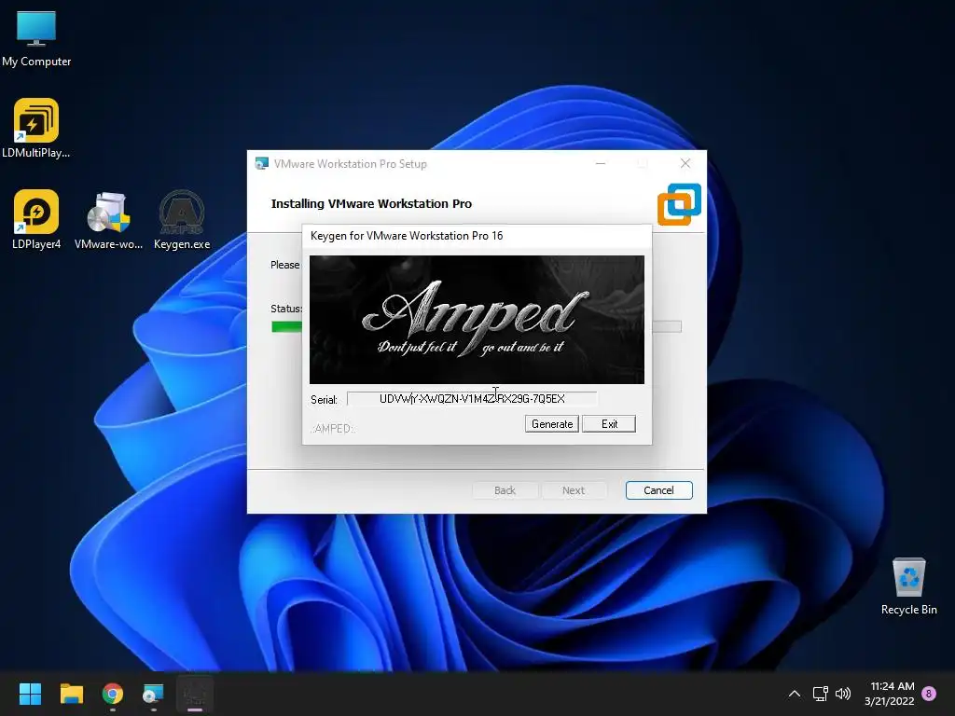This screenshot has width=955, height=716.
Task: Open network status tray icon
Action: 821,694
